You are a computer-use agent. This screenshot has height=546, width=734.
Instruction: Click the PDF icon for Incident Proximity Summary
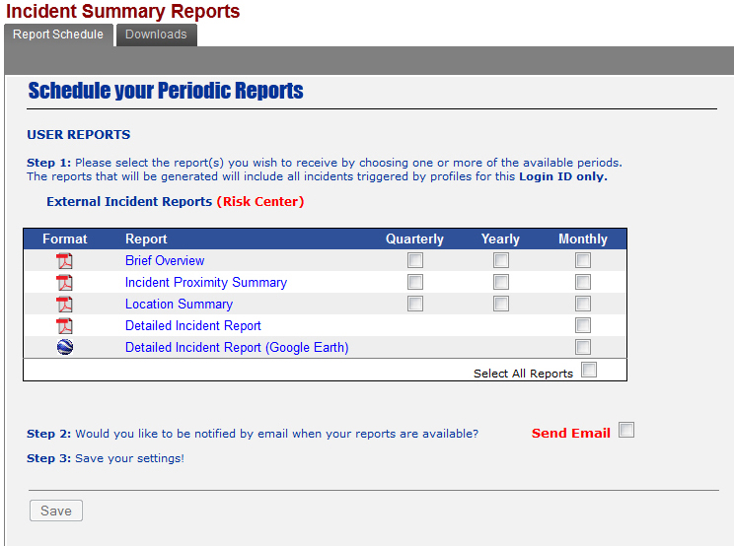pos(65,283)
